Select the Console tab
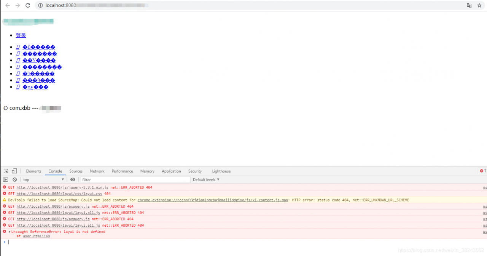This screenshot has width=487, height=256. click(55, 171)
